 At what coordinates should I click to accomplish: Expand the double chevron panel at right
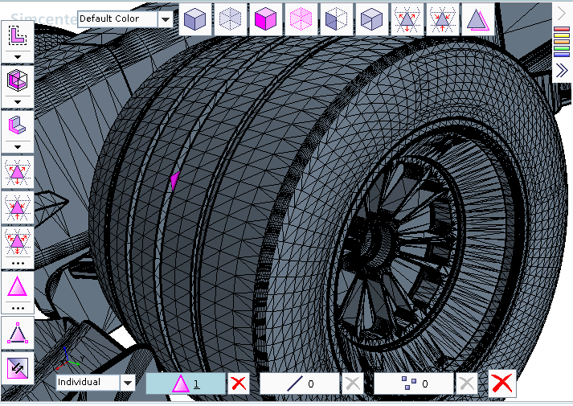562,71
